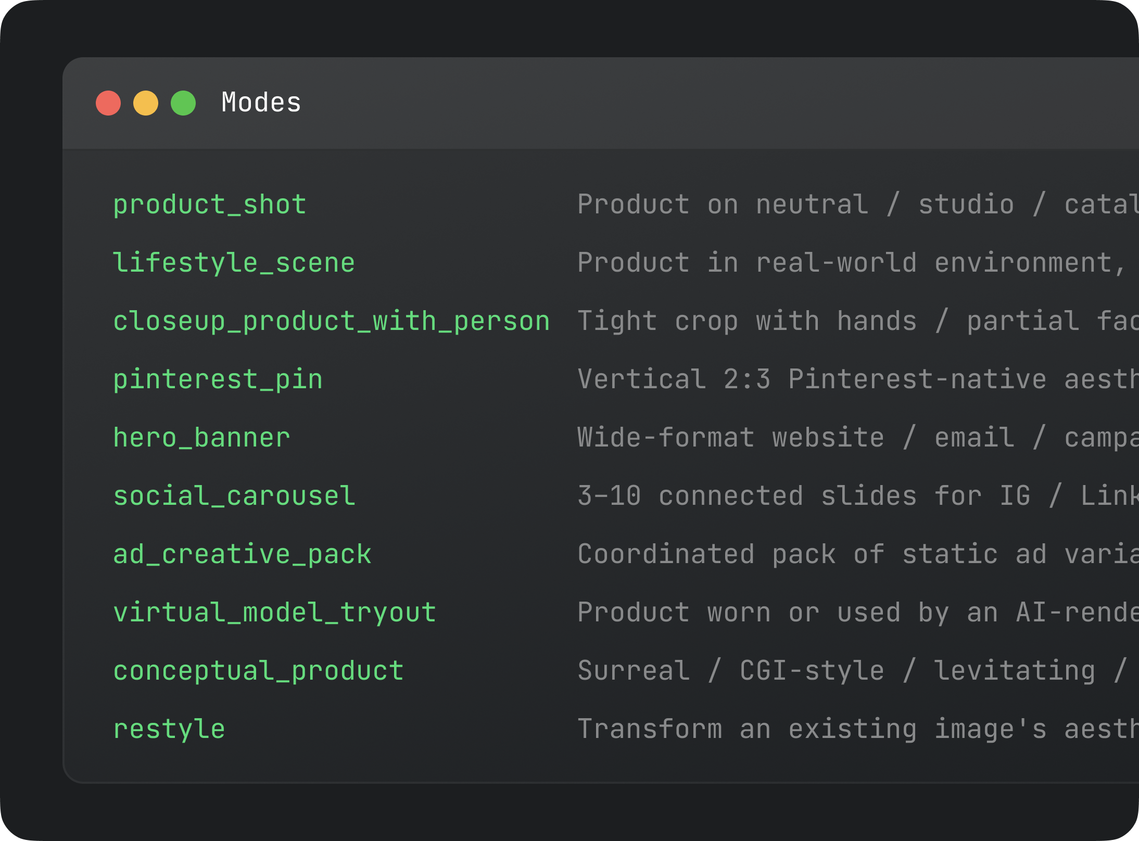
Task: Click closeup_product_with_person mode name
Action: (x=332, y=321)
